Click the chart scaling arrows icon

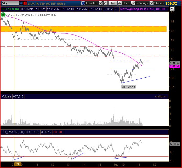100,3
